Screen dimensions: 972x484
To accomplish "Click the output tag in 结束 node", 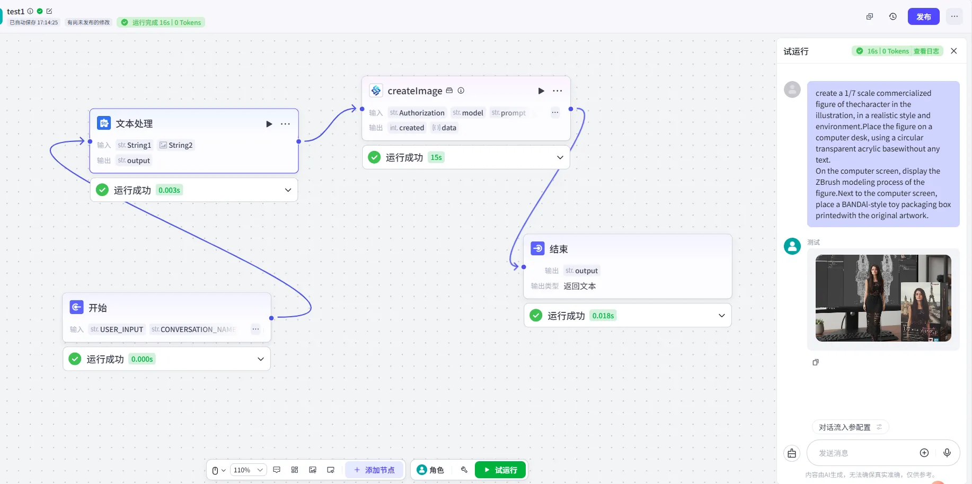I will point(582,271).
